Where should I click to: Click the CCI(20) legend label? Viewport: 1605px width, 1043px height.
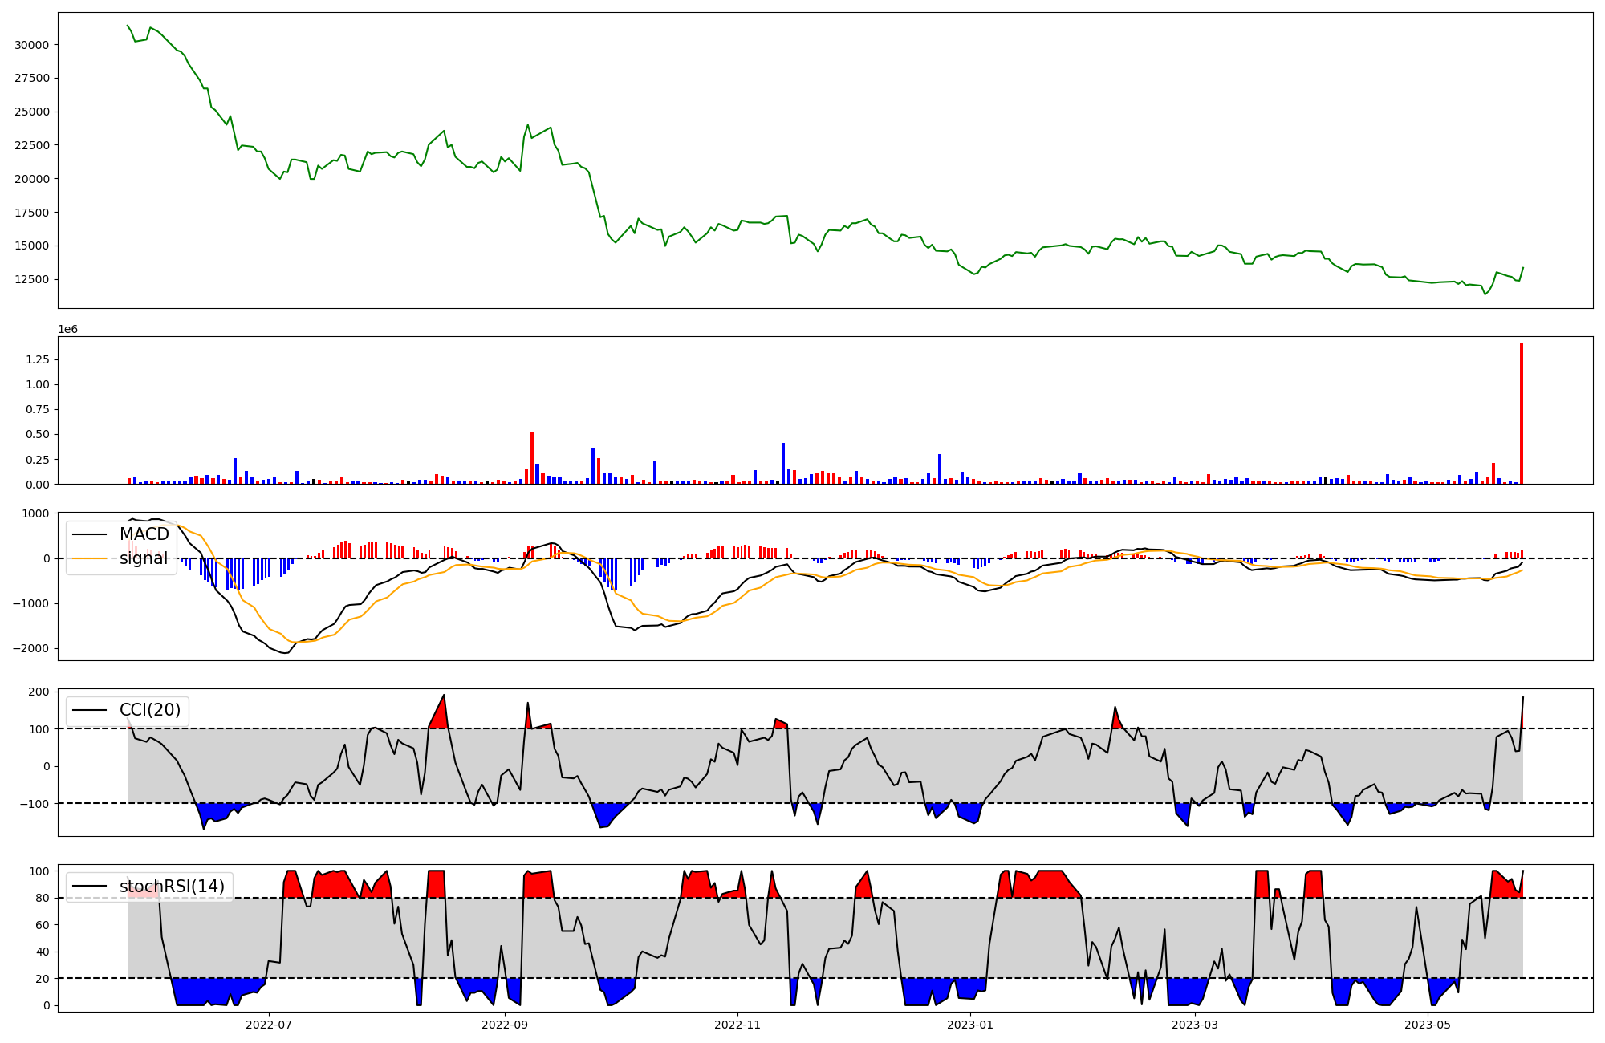pos(150,710)
